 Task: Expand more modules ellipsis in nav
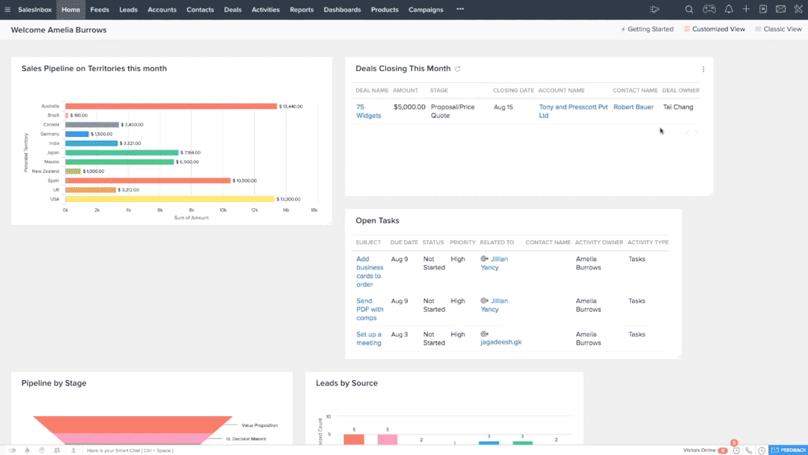pyautogui.click(x=459, y=9)
